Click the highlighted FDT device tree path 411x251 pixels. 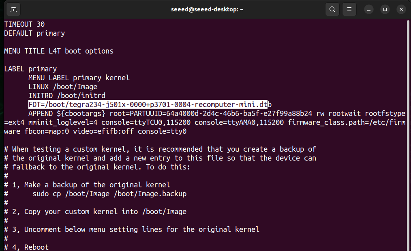coord(148,105)
